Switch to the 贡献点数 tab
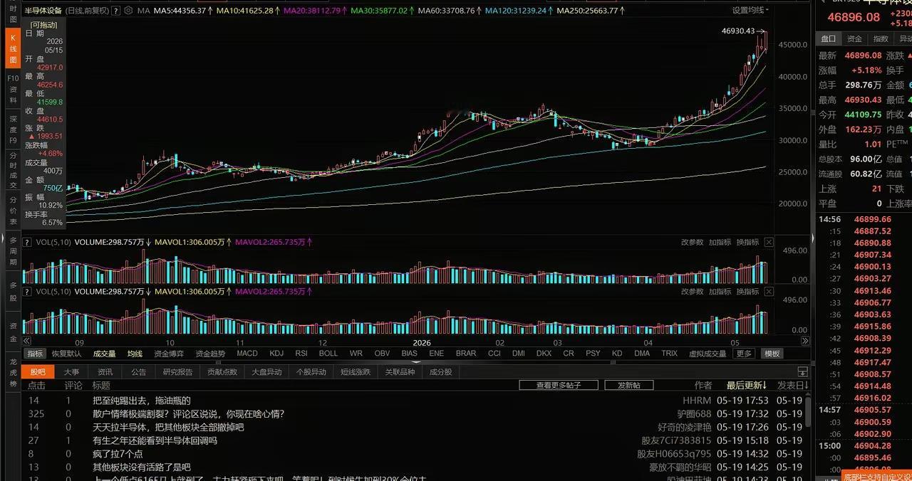 (x=222, y=371)
